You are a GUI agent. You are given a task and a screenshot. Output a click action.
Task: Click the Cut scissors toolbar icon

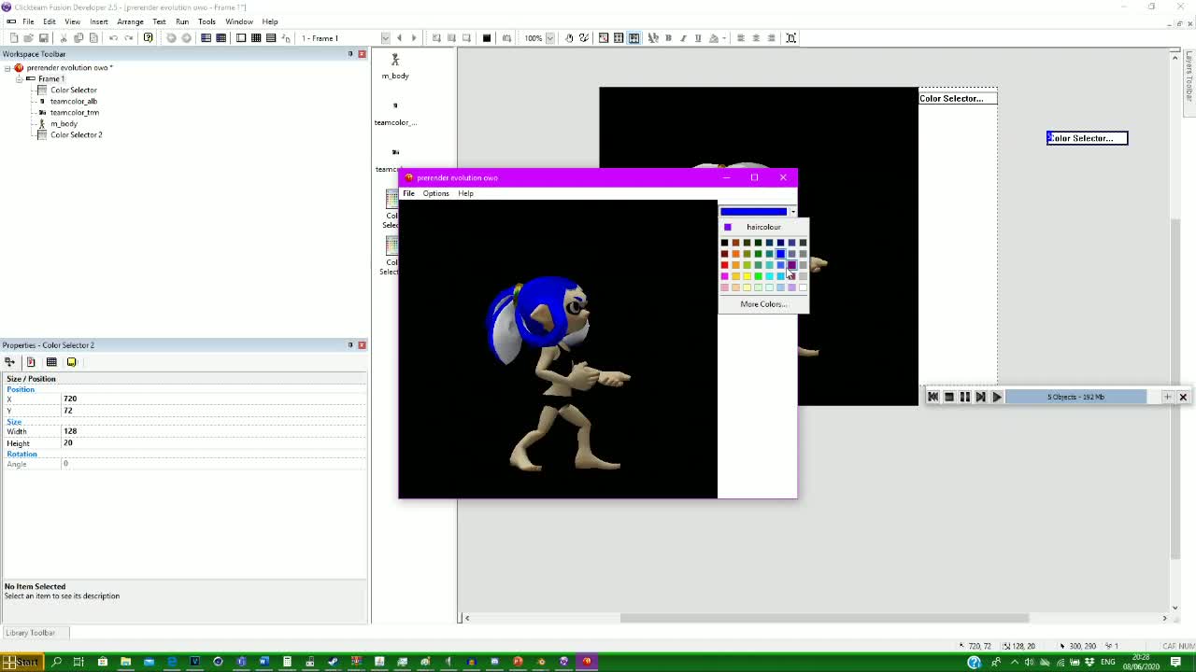[64, 38]
